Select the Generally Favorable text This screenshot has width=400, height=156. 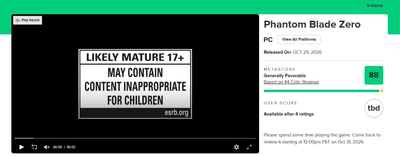(285, 76)
